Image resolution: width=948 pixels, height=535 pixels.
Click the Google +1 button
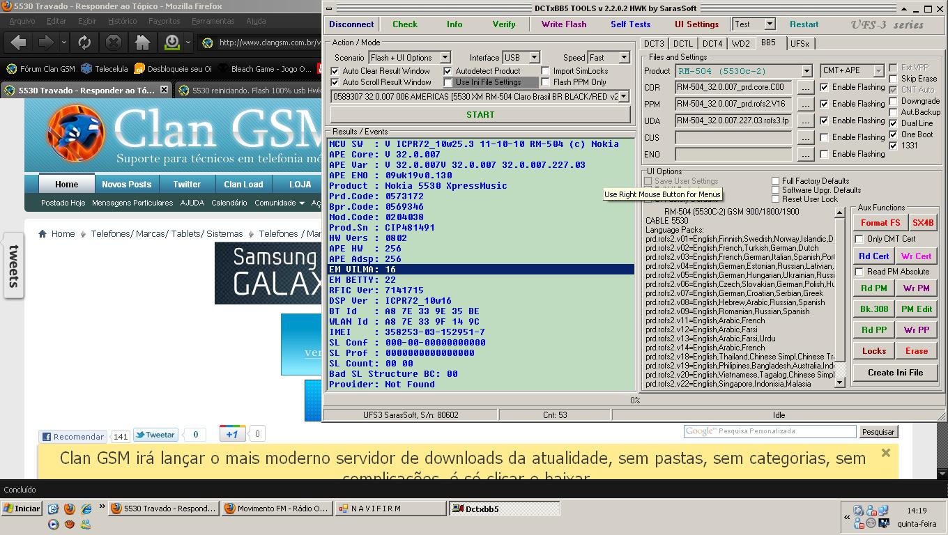[232, 433]
